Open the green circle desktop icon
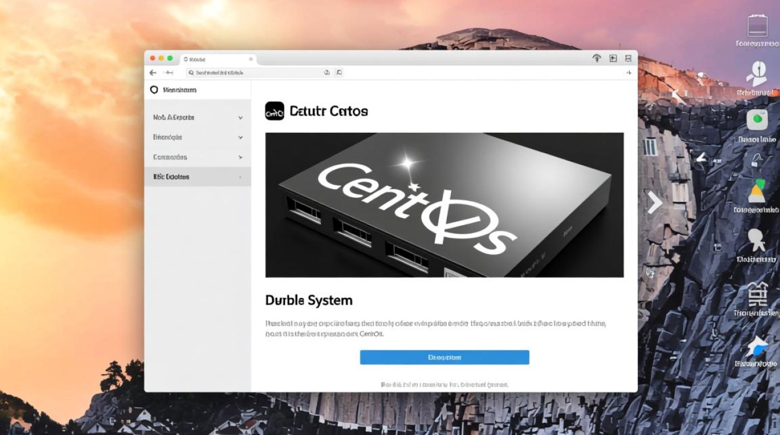This screenshot has width=780, height=435. point(757,119)
